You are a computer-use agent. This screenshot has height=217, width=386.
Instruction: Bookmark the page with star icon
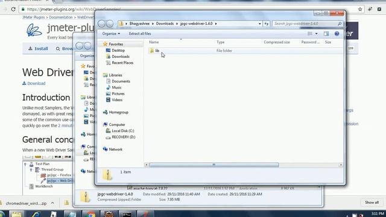pos(360,10)
